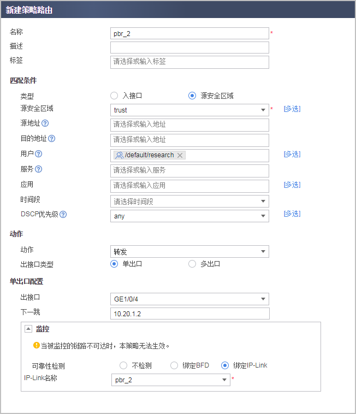
Task: Choose 绑定BFD reliability detection
Action: [174, 365]
